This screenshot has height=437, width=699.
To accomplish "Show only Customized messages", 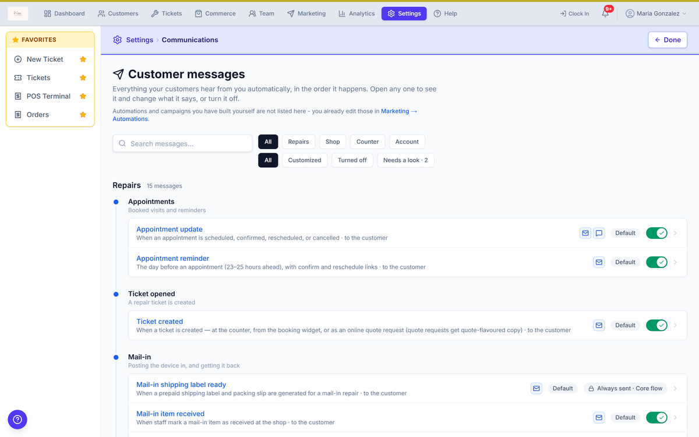I will (305, 160).
